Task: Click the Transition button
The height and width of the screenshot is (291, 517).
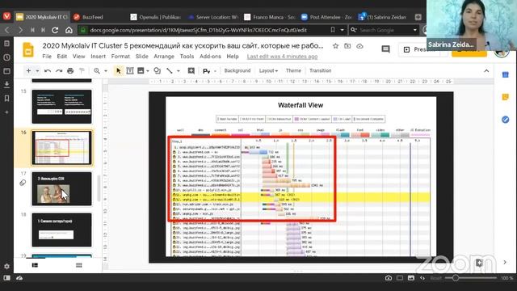Action: pos(320,70)
